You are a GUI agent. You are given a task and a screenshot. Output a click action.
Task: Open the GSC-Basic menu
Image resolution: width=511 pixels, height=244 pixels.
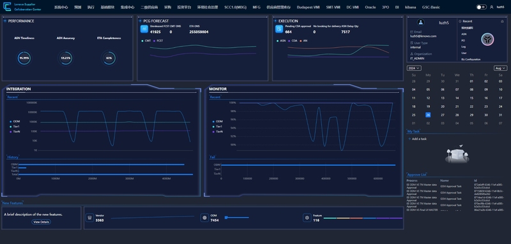click(x=431, y=7)
